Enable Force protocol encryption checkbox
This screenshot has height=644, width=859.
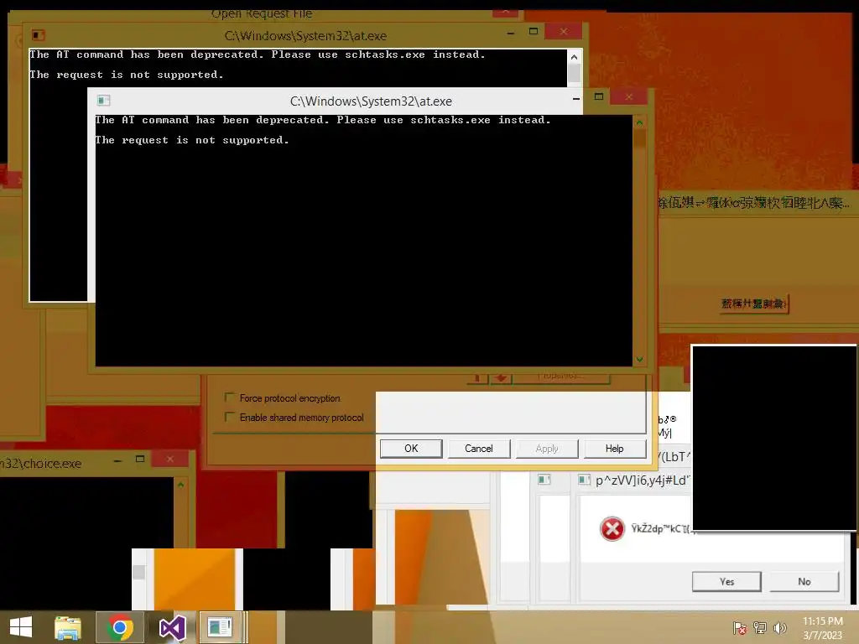[x=230, y=397]
